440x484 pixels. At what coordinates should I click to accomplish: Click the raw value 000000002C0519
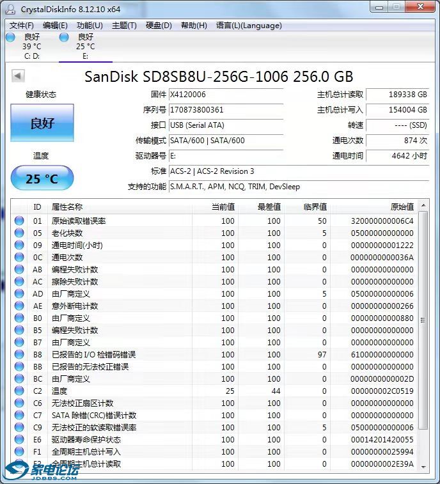coord(382,391)
